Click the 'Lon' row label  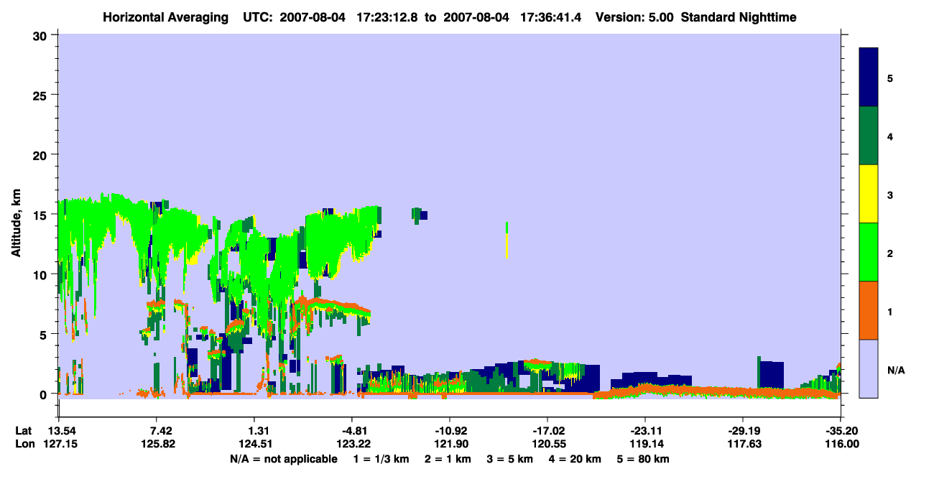(24, 445)
